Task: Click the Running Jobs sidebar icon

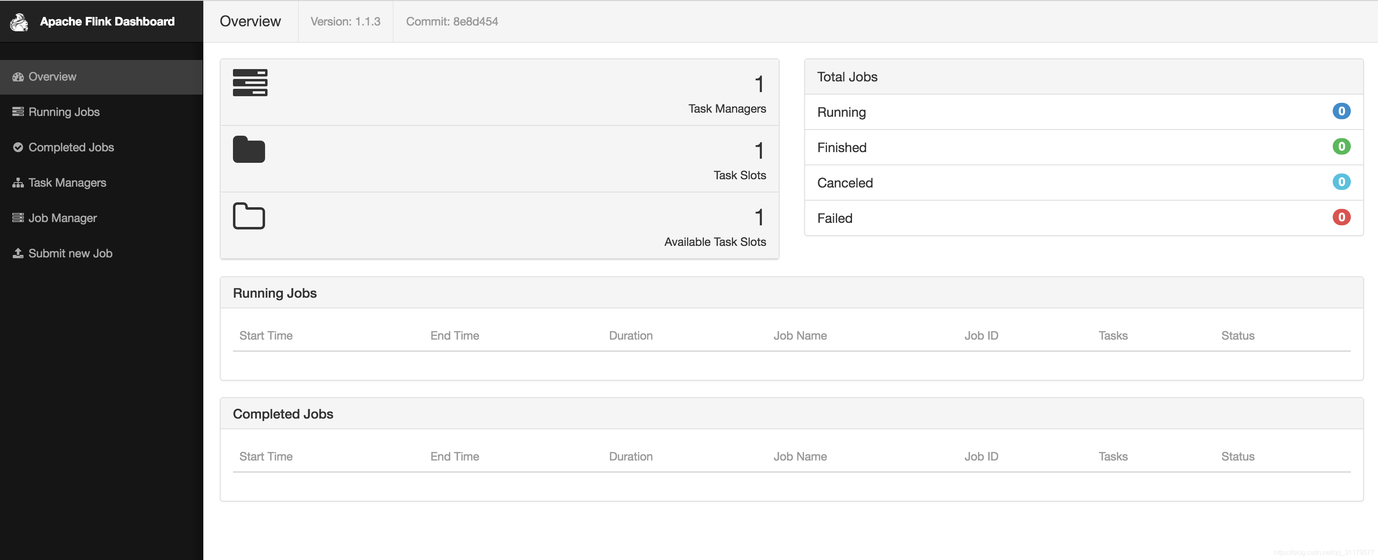Action: pyautogui.click(x=18, y=111)
